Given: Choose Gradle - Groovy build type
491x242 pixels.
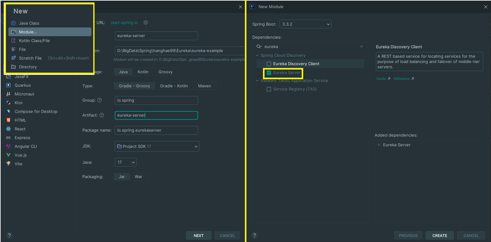Looking at the screenshot, I should click(134, 86).
